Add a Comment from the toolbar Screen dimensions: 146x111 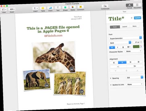click(80, 7)
